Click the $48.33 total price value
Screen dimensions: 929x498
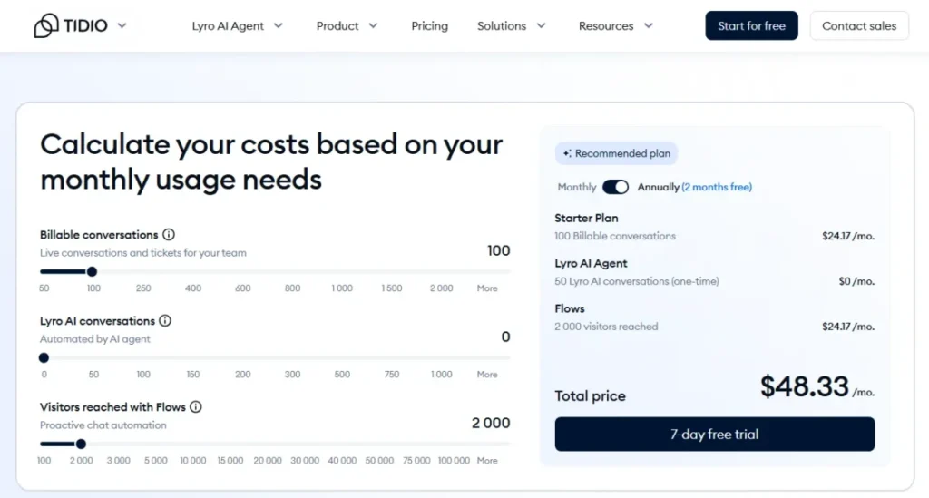[x=805, y=386]
